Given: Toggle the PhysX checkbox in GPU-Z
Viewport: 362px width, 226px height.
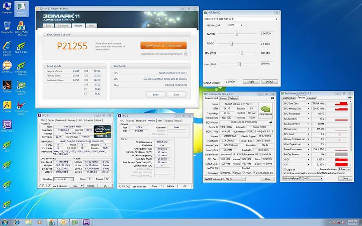Looking at the screenshot, I should click(x=243, y=173).
